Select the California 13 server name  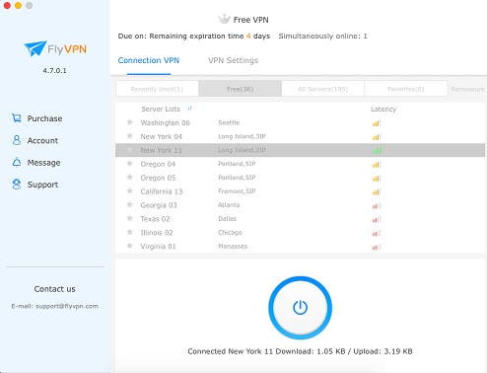[162, 191]
